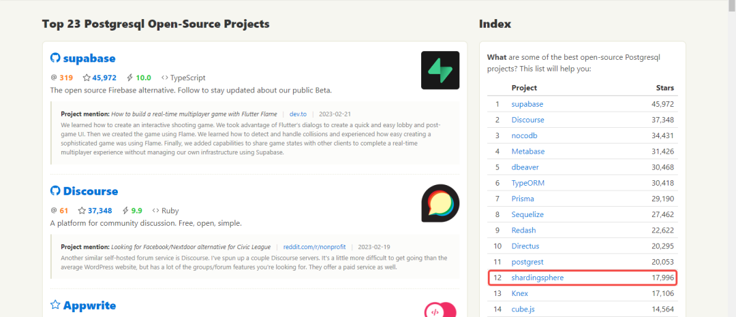Open the Flutter Flame multiplayer game article
This screenshot has height=317, width=736.
[194, 114]
